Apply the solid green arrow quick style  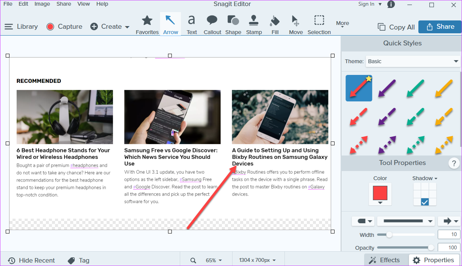416,88
